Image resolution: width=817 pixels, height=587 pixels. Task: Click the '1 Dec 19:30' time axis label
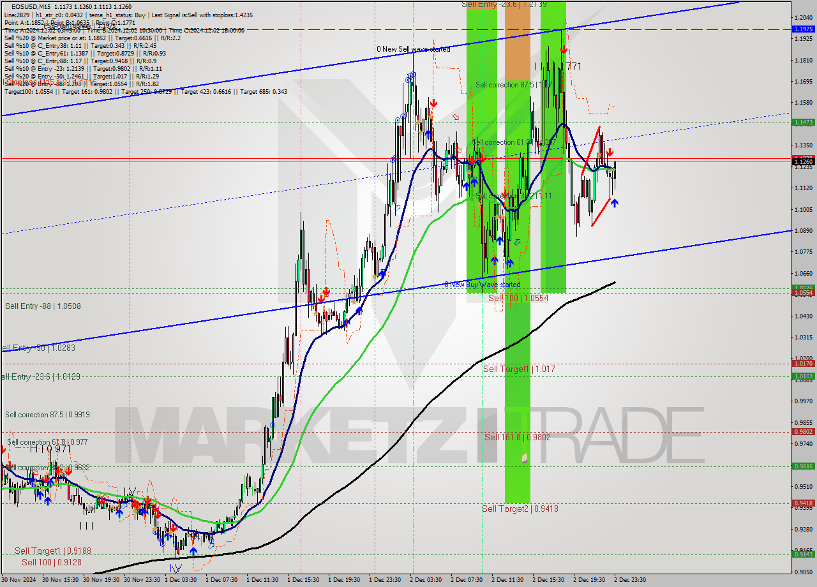coord(345,580)
